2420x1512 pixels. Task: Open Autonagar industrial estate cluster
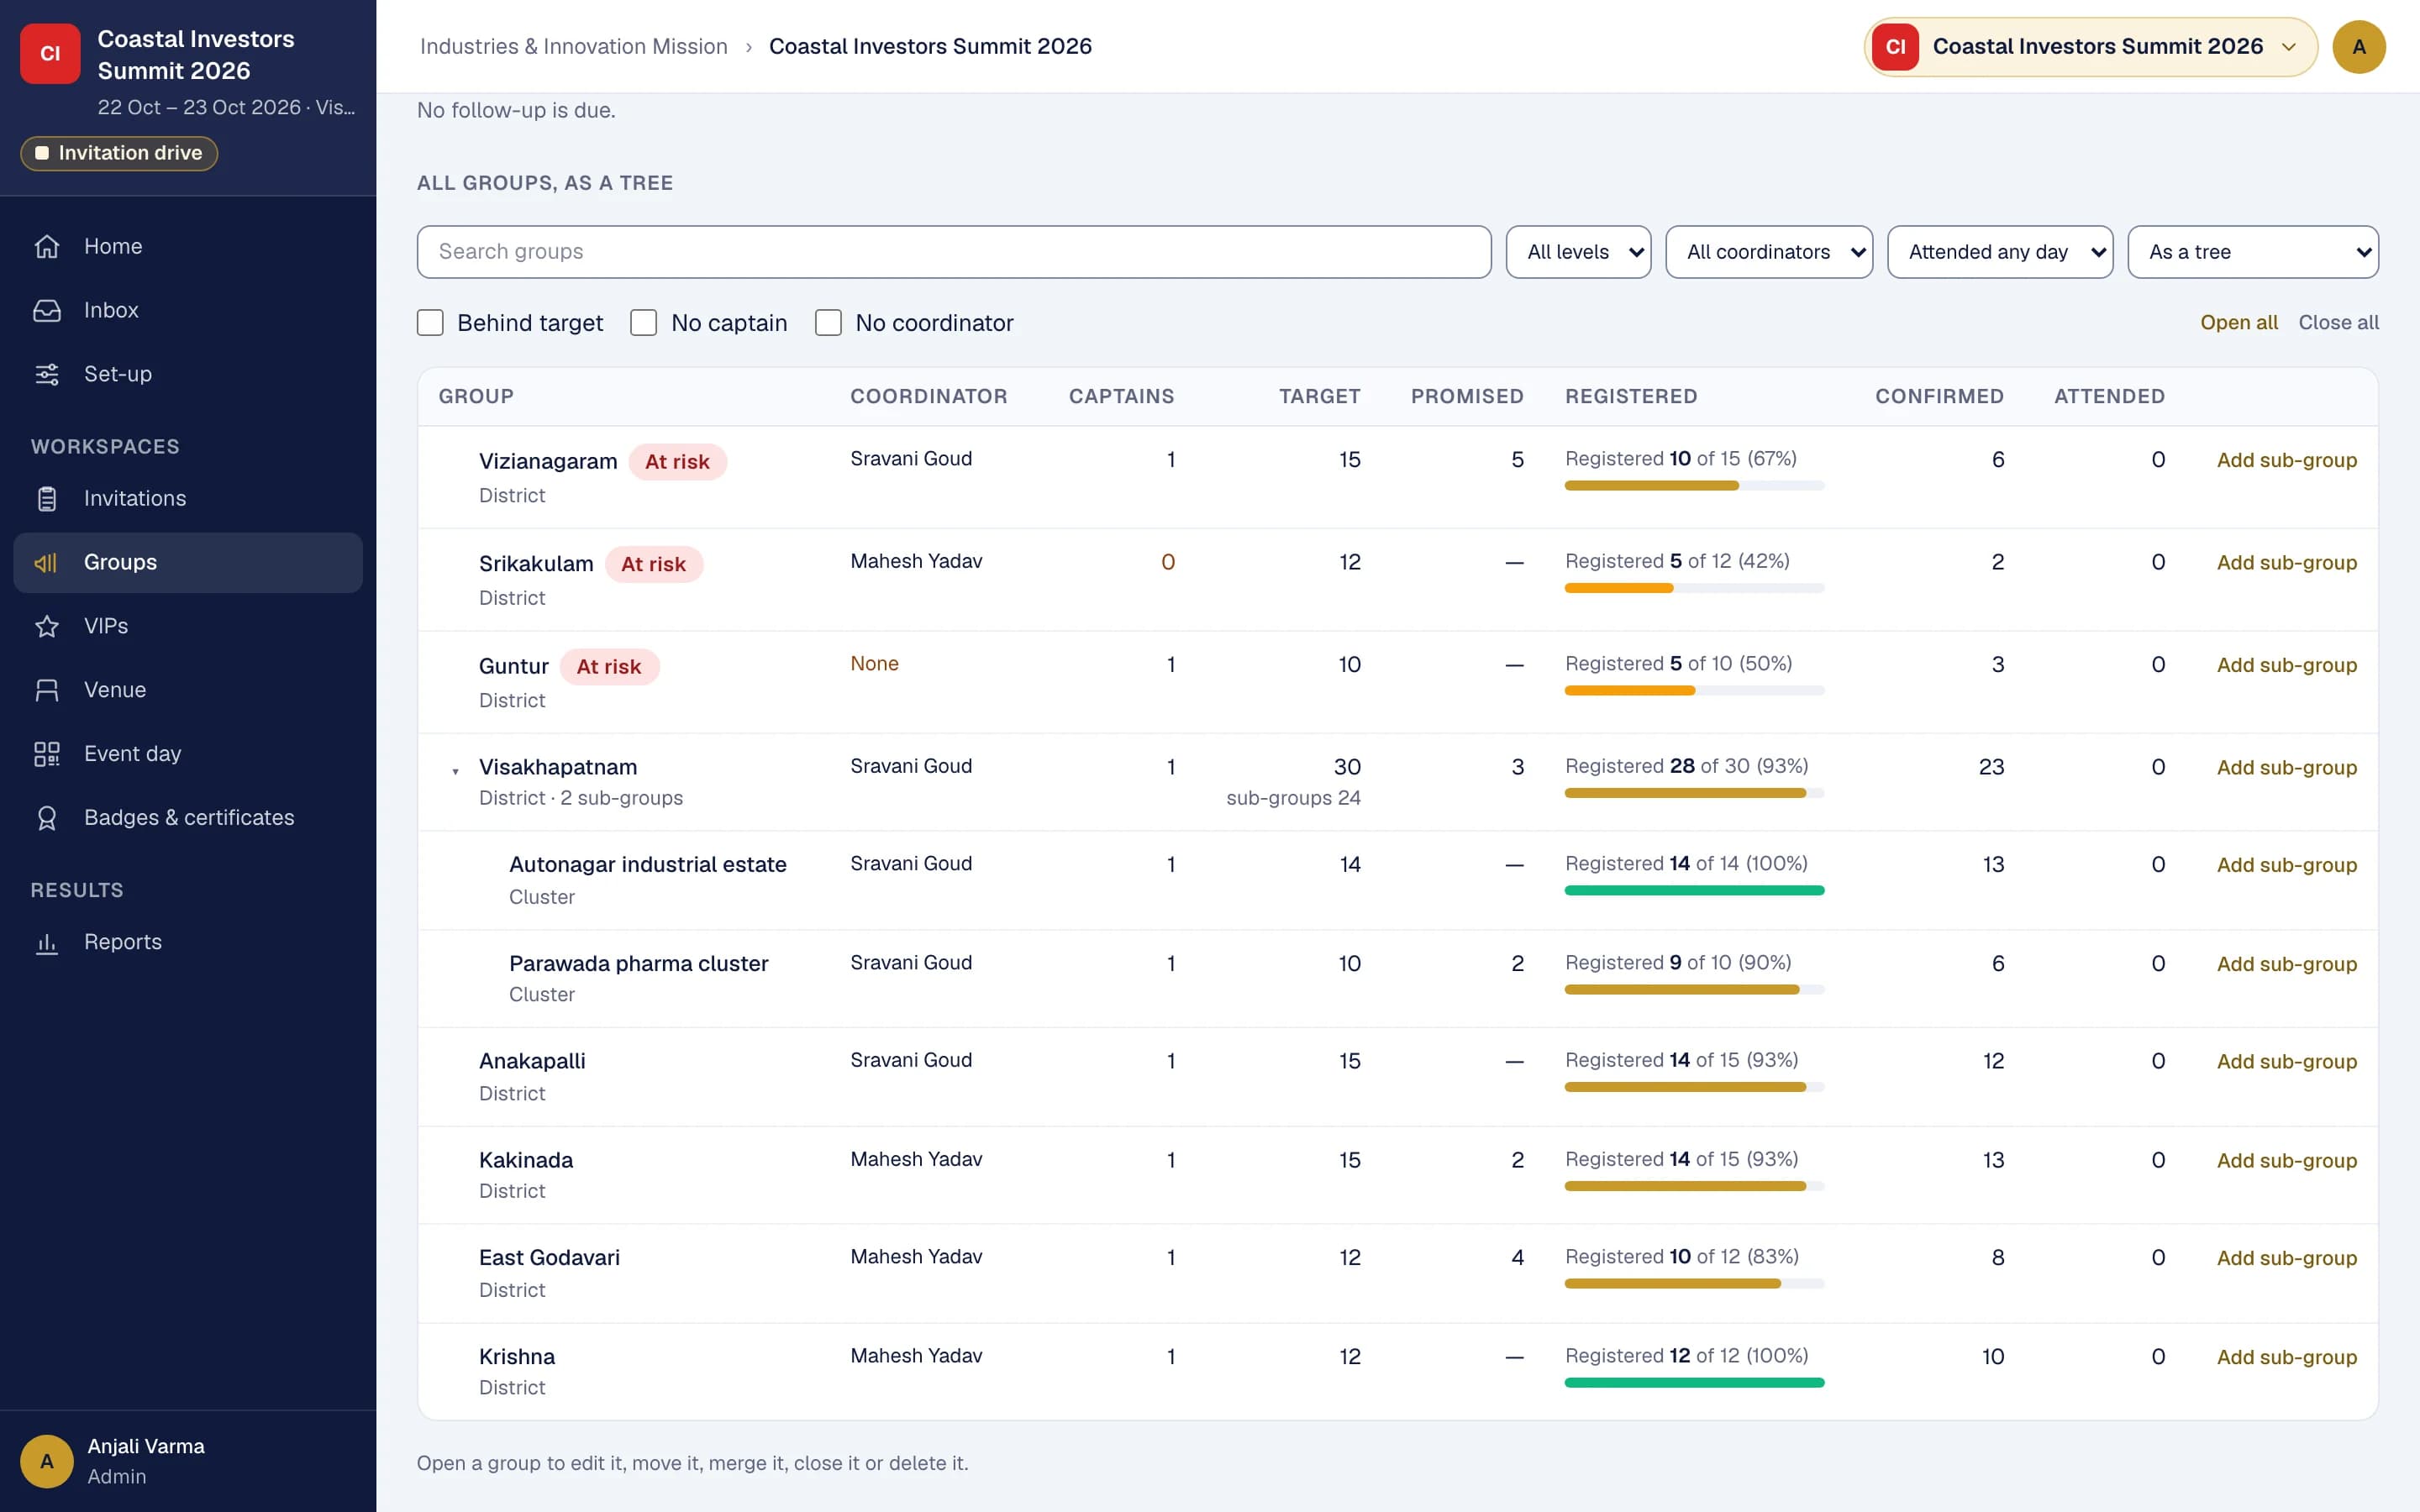point(647,864)
